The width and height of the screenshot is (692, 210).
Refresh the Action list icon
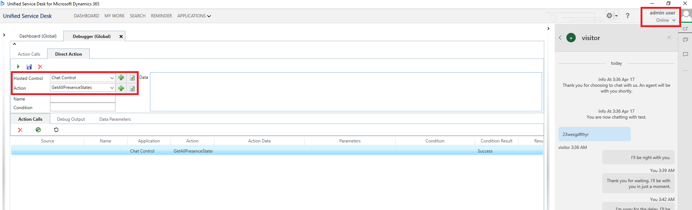click(132, 88)
